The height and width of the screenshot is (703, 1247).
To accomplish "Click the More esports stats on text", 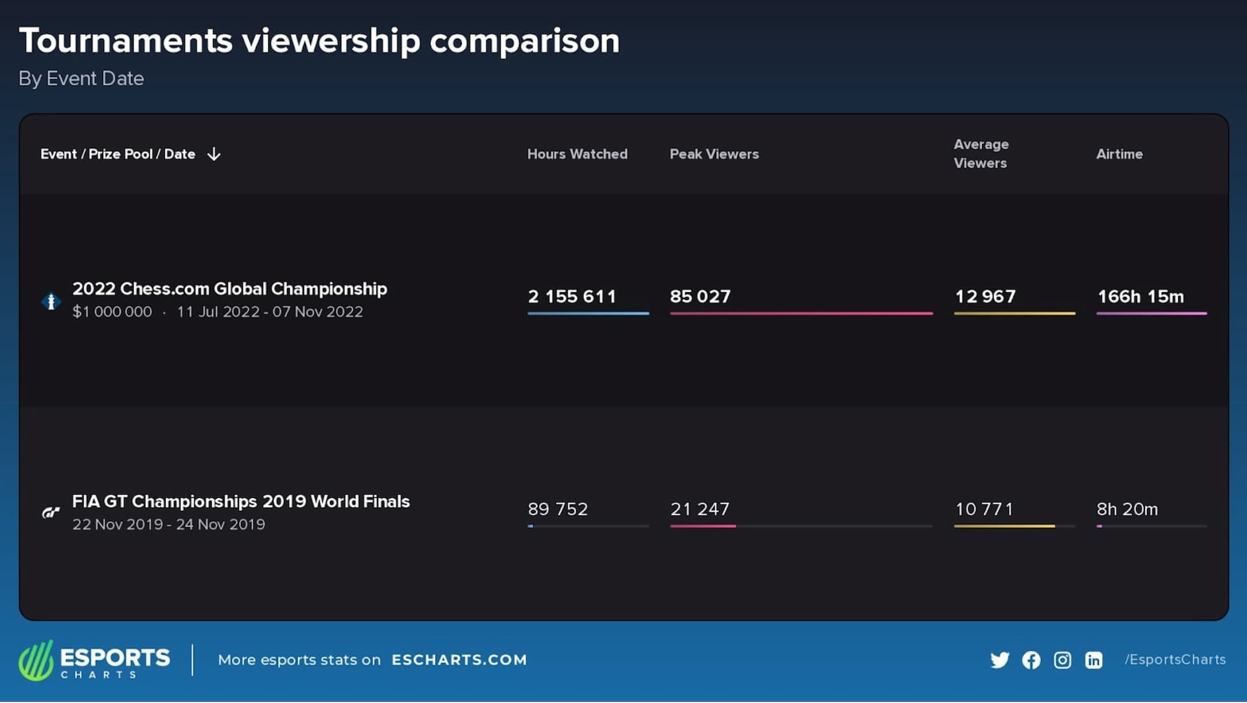I will (x=299, y=660).
